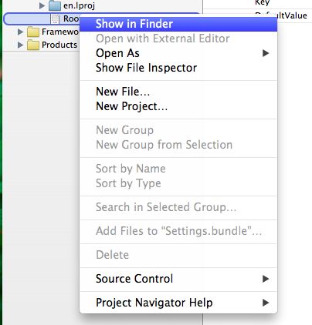
Task: Select the en.lproj tree item label
Action: [79, 5]
